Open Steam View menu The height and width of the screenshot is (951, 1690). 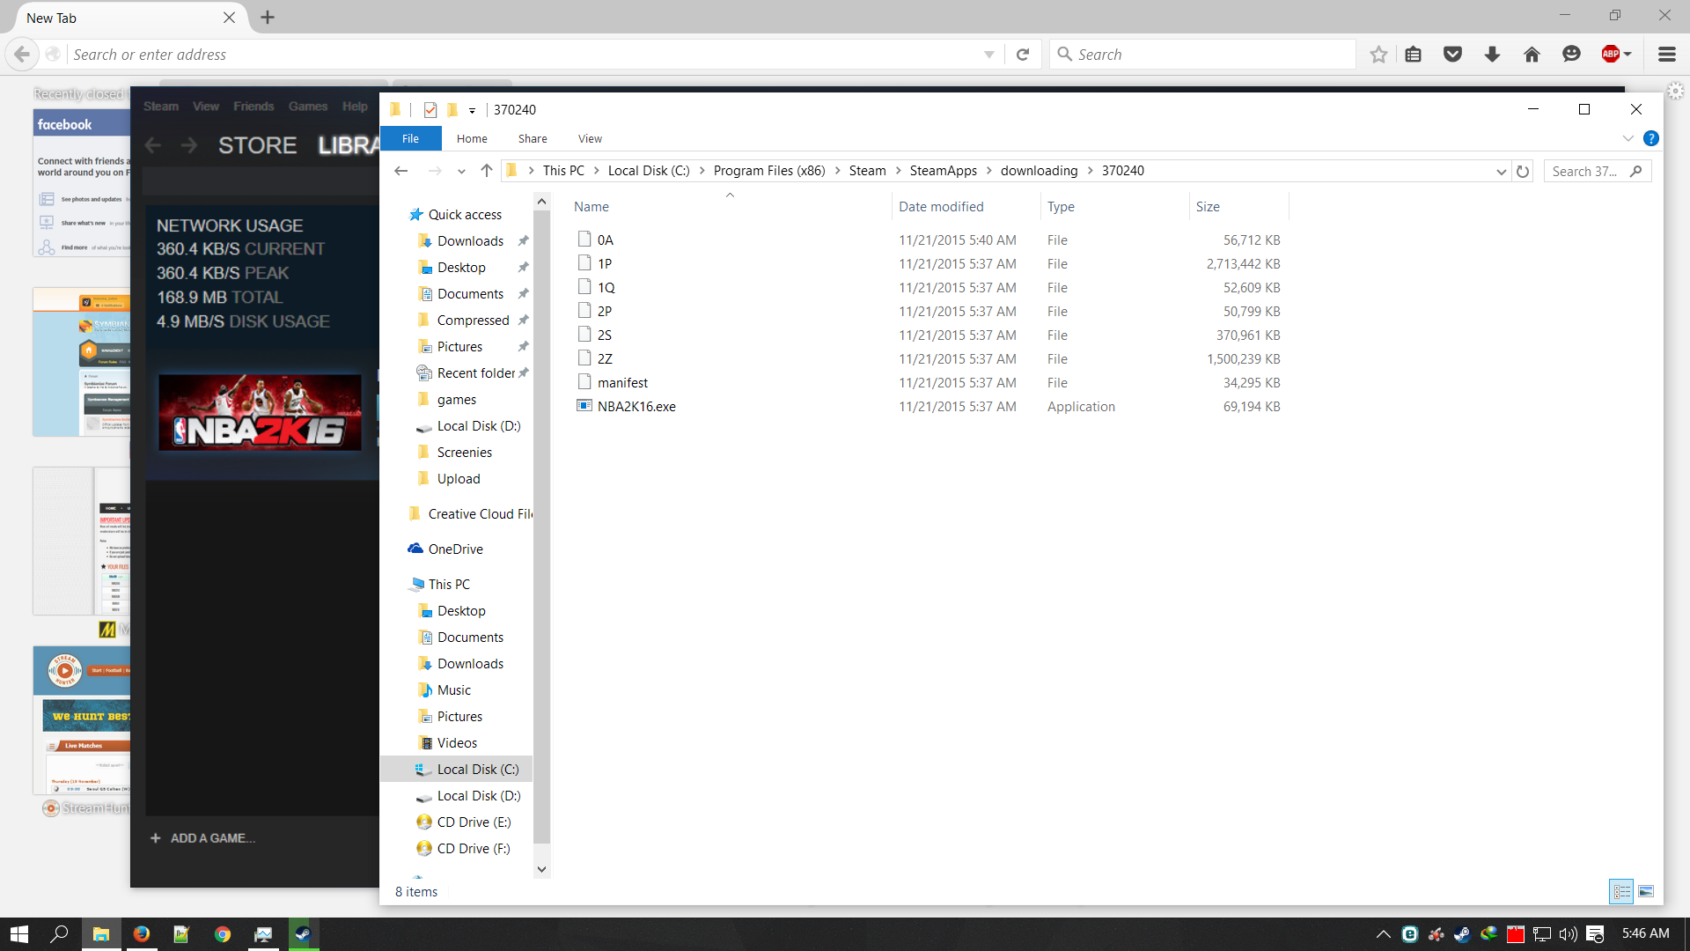click(206, 107)
